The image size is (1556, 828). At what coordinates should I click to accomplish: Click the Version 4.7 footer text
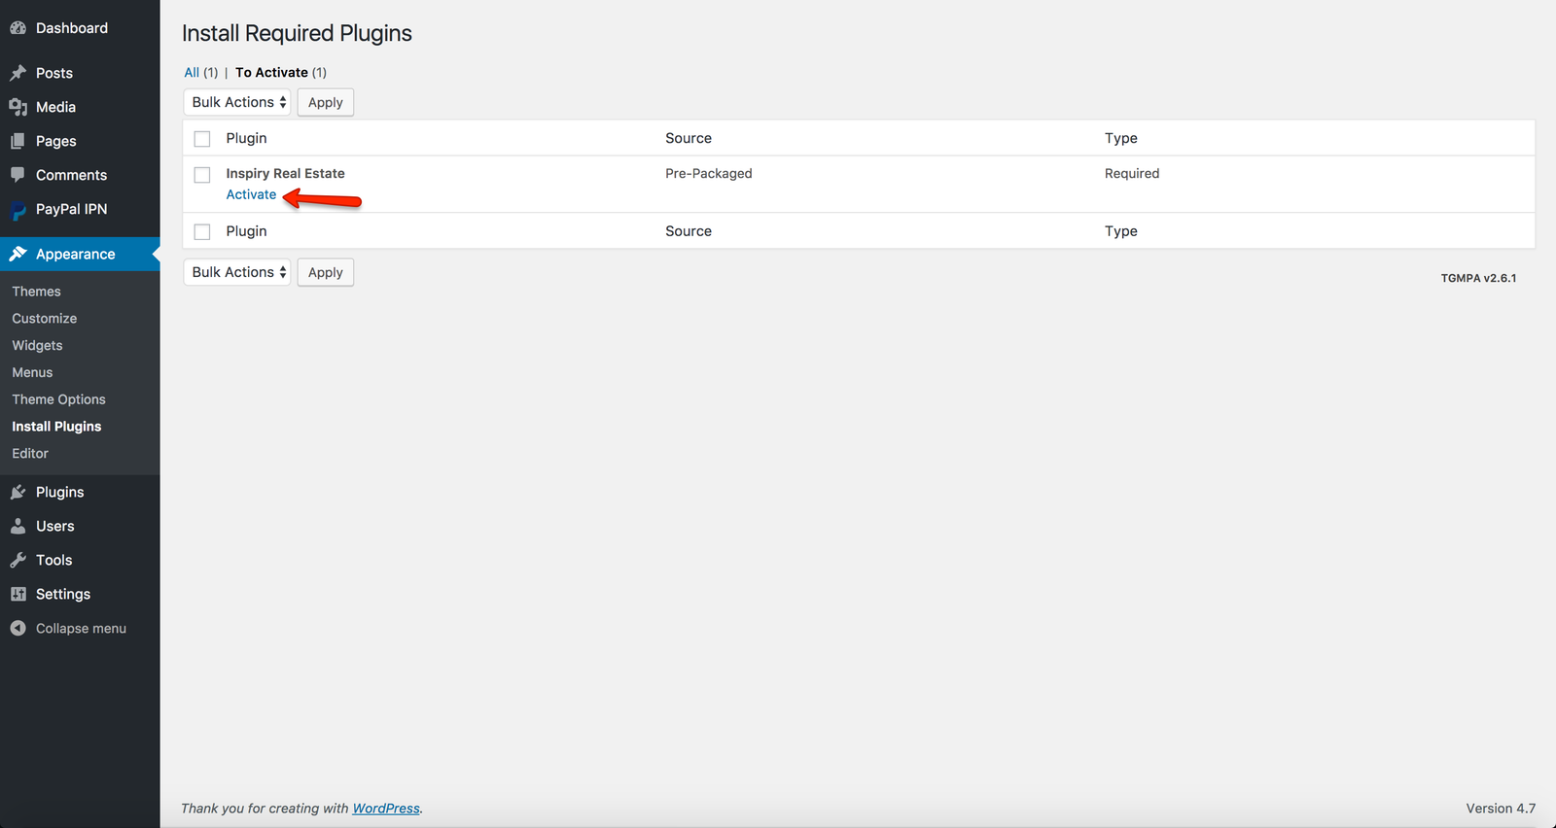tap(1501, 809)
